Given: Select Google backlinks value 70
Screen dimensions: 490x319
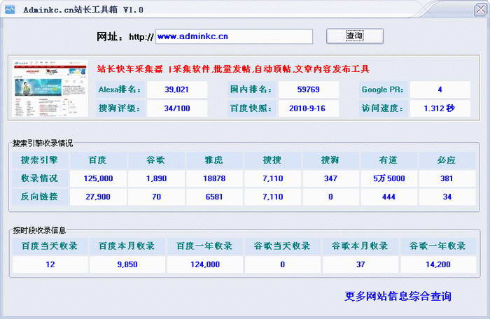Looking at the screenshot, I should [156, 197].
